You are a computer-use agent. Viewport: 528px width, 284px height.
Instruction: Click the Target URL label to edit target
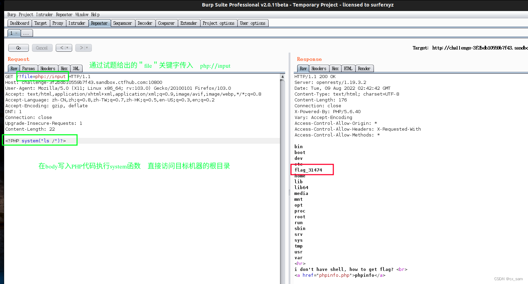click(470, 48)
